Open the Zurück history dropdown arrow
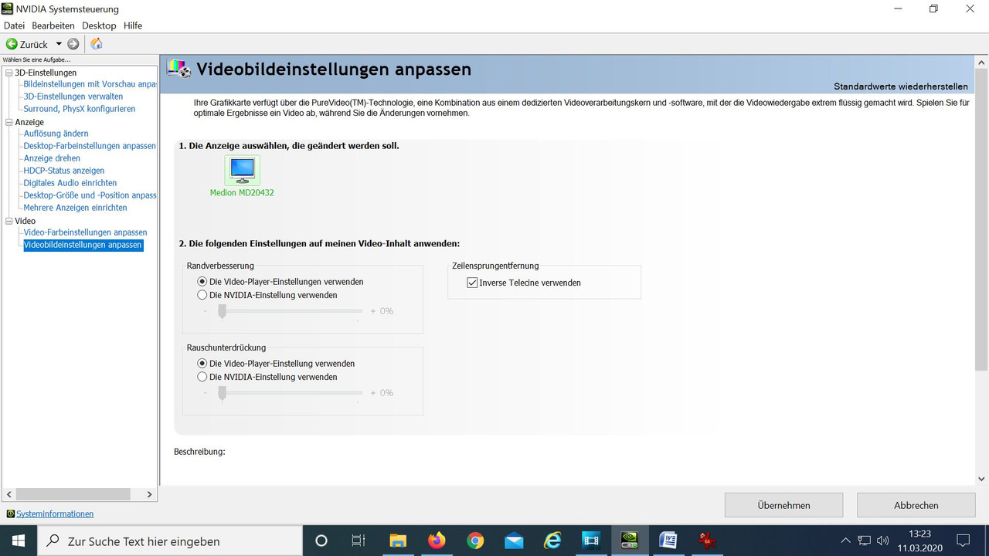The height and width of the screenshot is (556, 989). [x=59, y=44]
